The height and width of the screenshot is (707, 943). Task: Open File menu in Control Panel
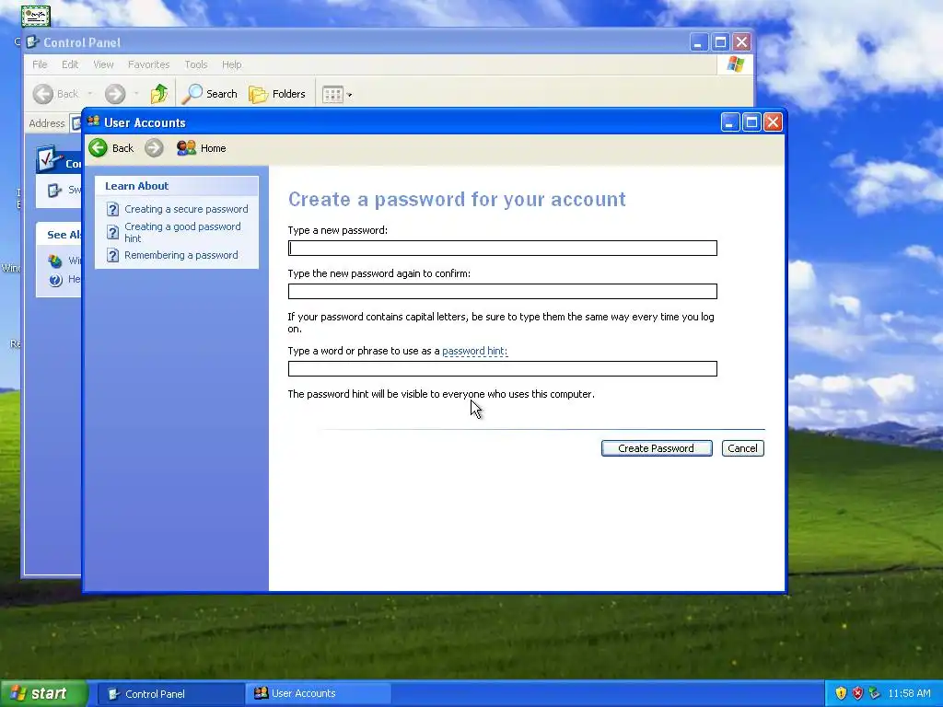click(x=40, y=64)
